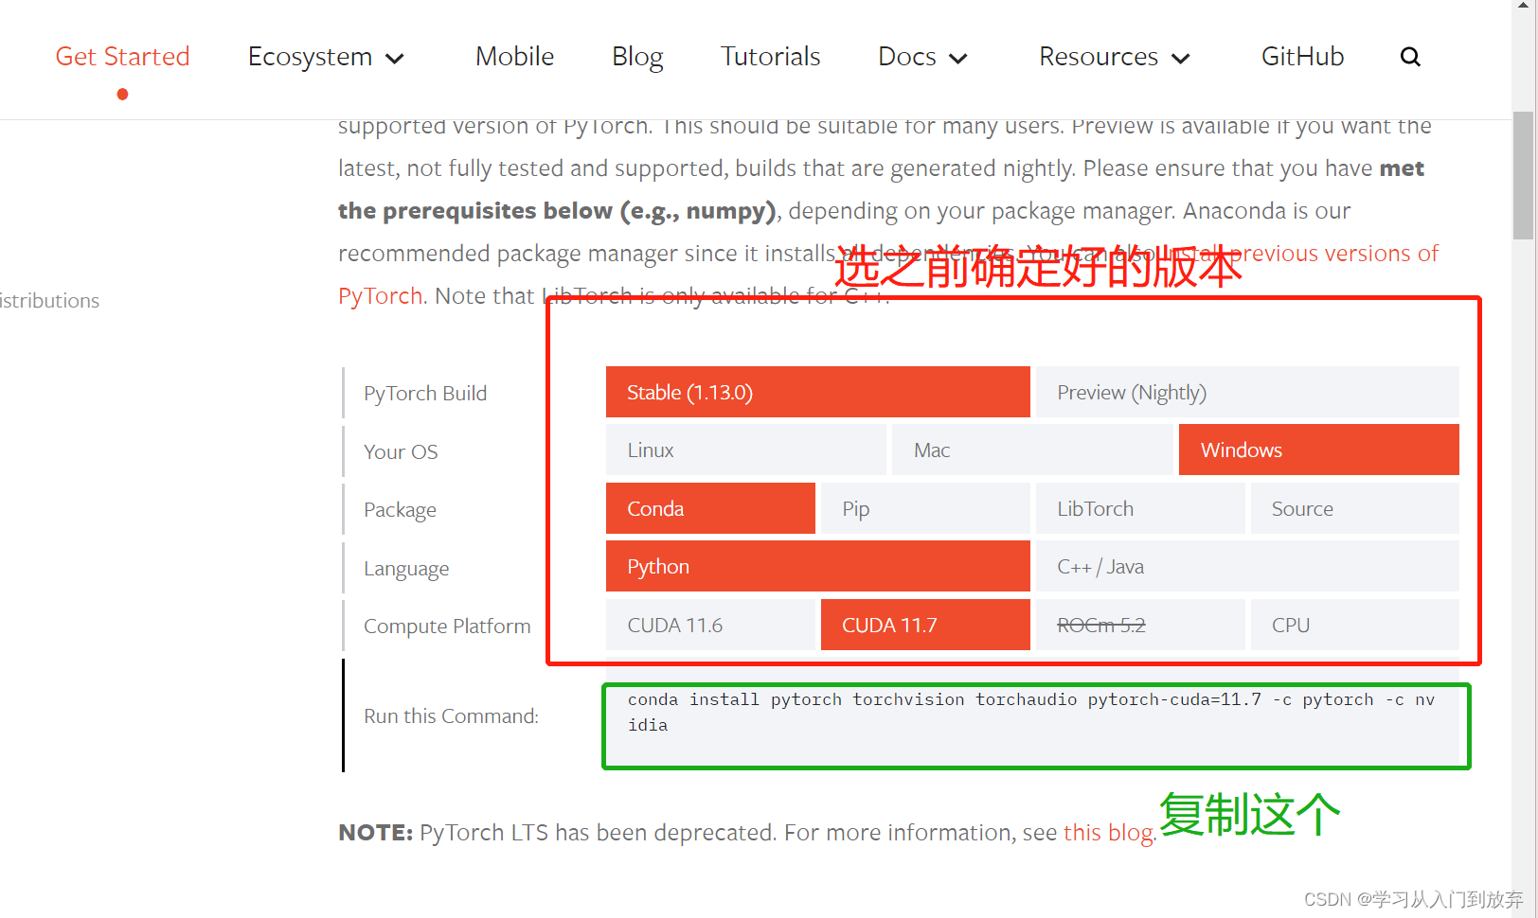Select CPU compute platform
The width and height of the screenshot is (1538, 918).
click(x=1355, y=625)
